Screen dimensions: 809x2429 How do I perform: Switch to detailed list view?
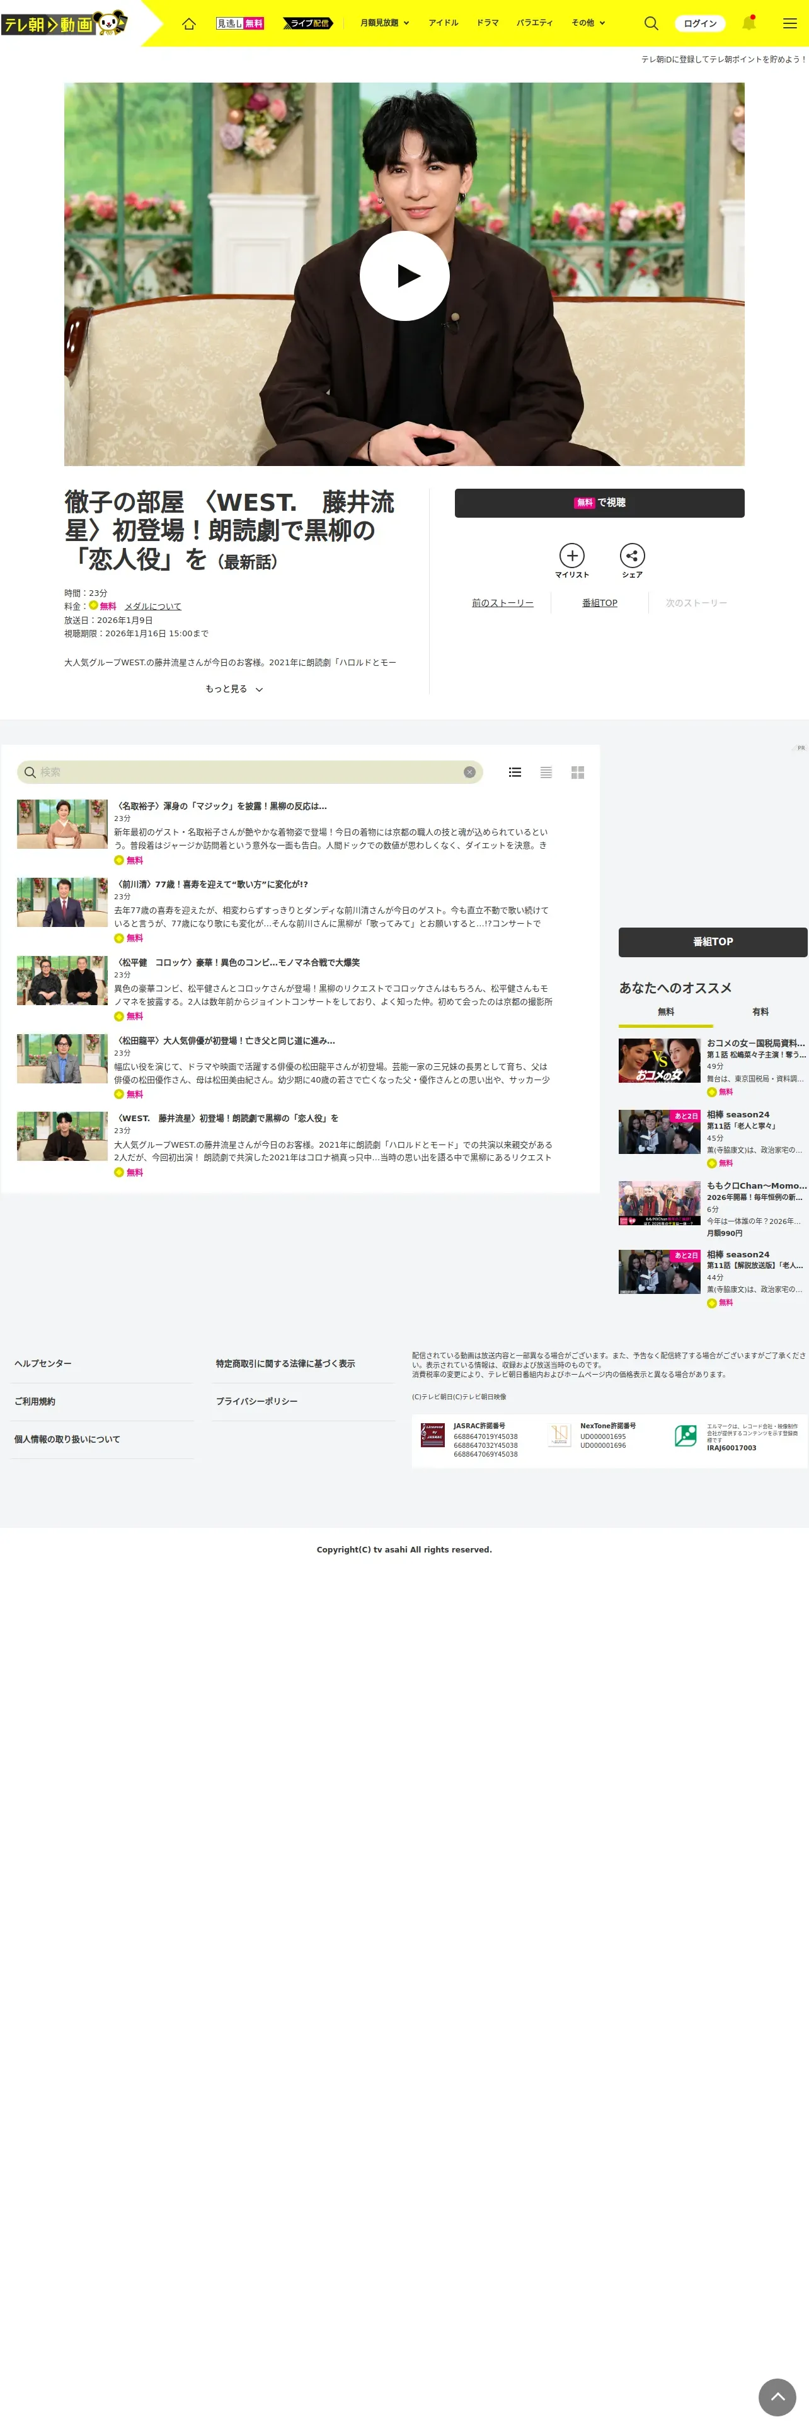[515, 772]
